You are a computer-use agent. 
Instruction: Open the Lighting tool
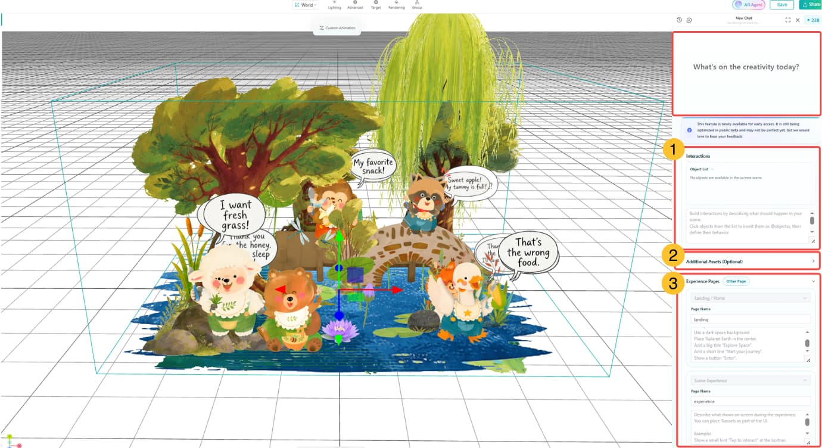[335, 5]
